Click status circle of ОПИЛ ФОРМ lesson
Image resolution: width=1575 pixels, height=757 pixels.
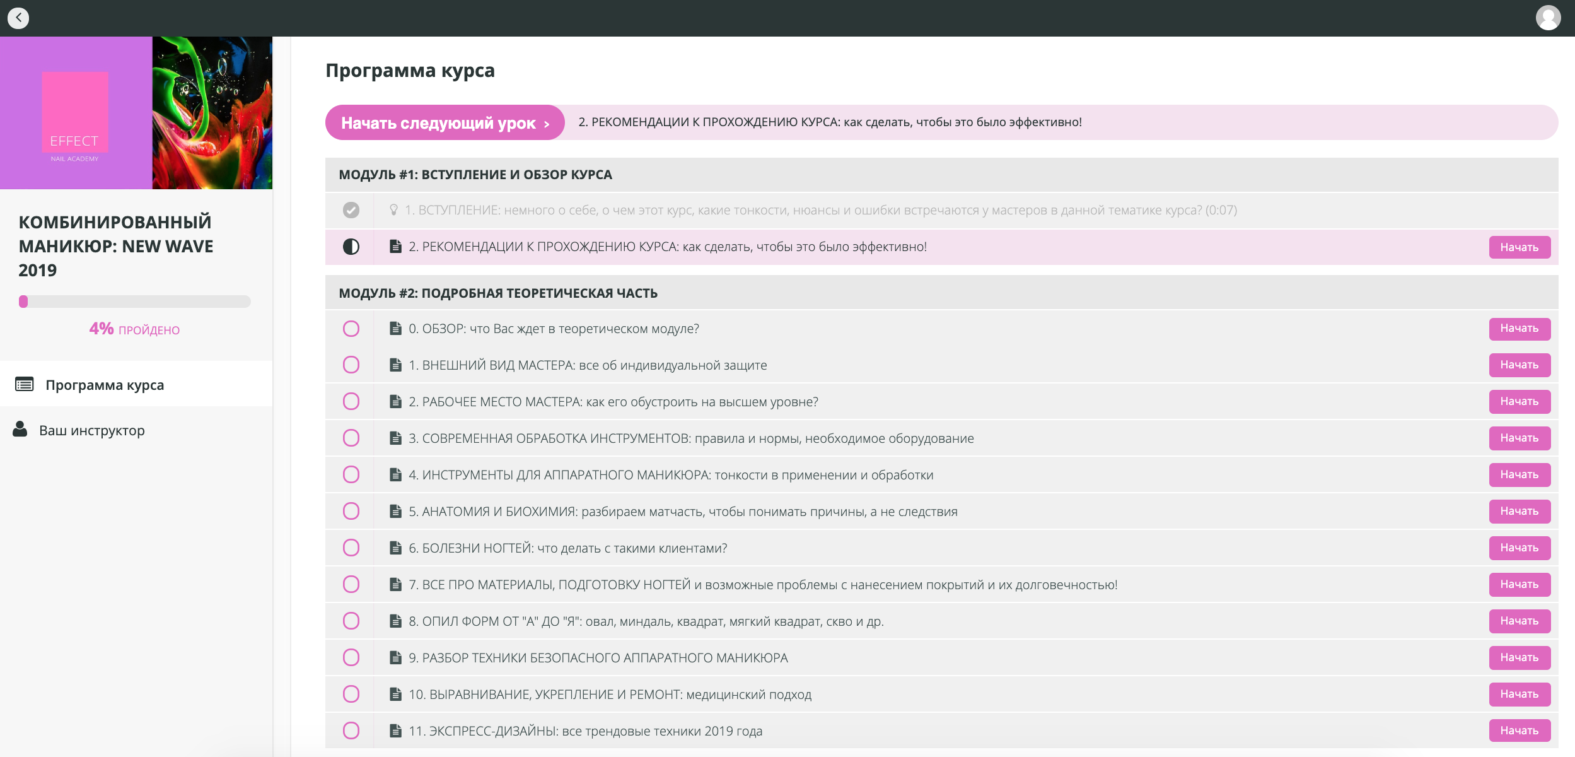click(351, 621)
